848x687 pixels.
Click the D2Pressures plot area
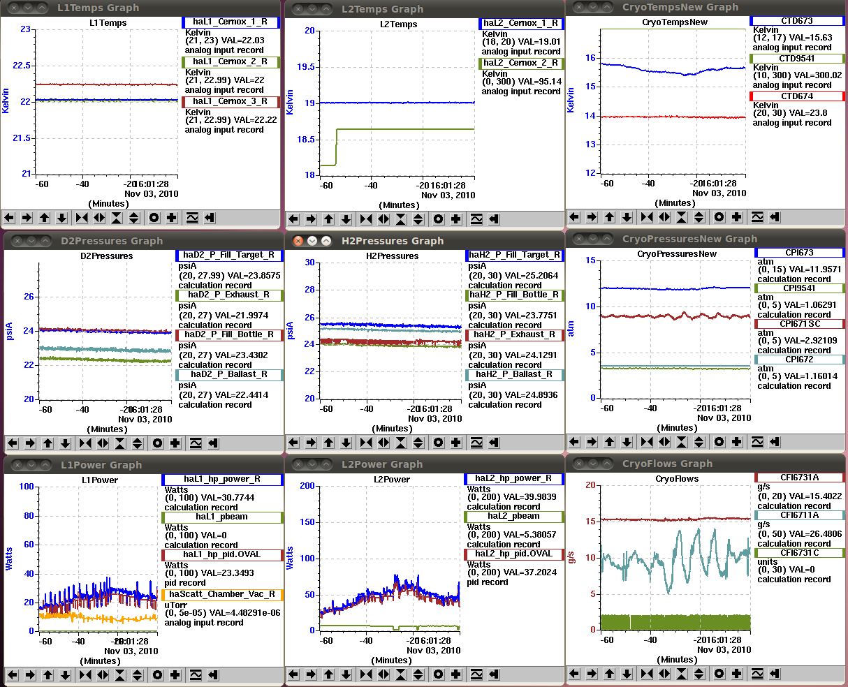click(105, 332)
